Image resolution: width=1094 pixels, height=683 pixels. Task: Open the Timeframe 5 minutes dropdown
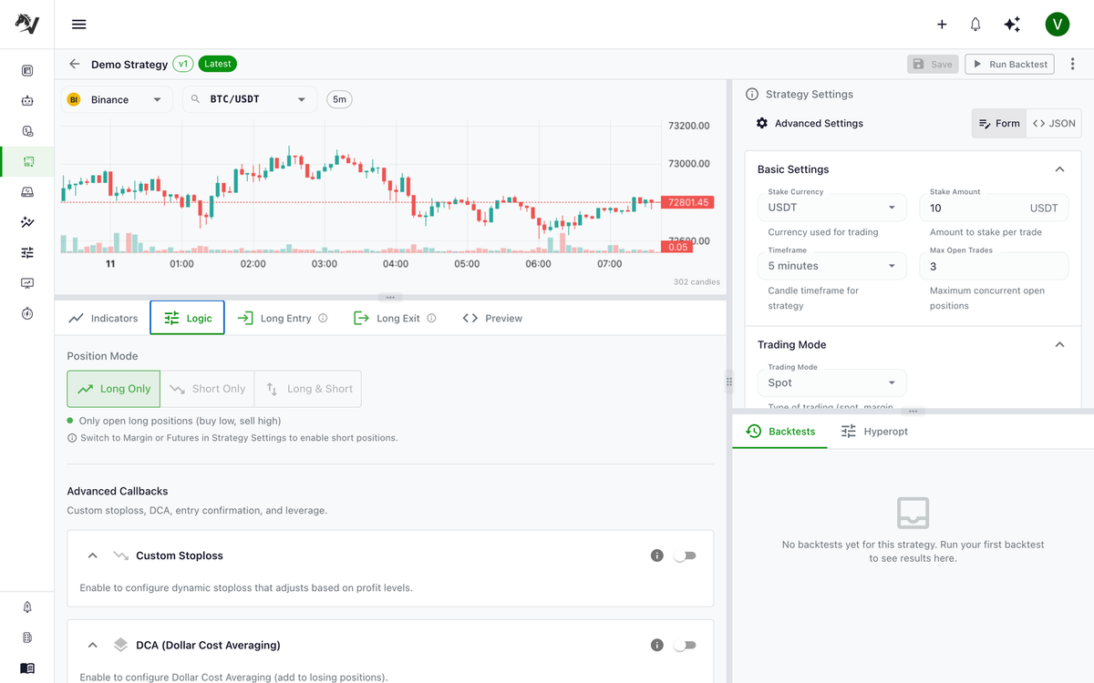832,266
